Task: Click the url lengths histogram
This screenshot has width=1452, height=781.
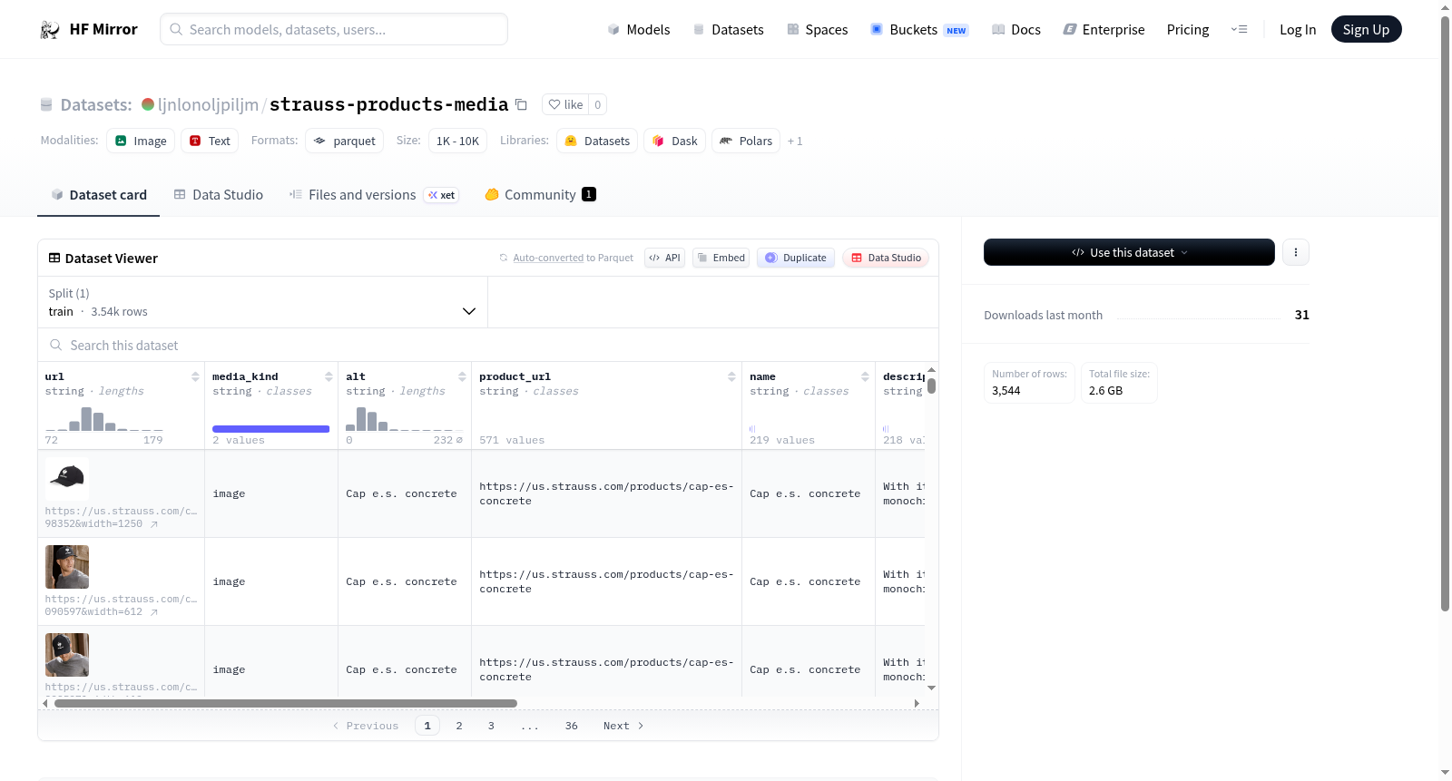Action: [104, 418]
